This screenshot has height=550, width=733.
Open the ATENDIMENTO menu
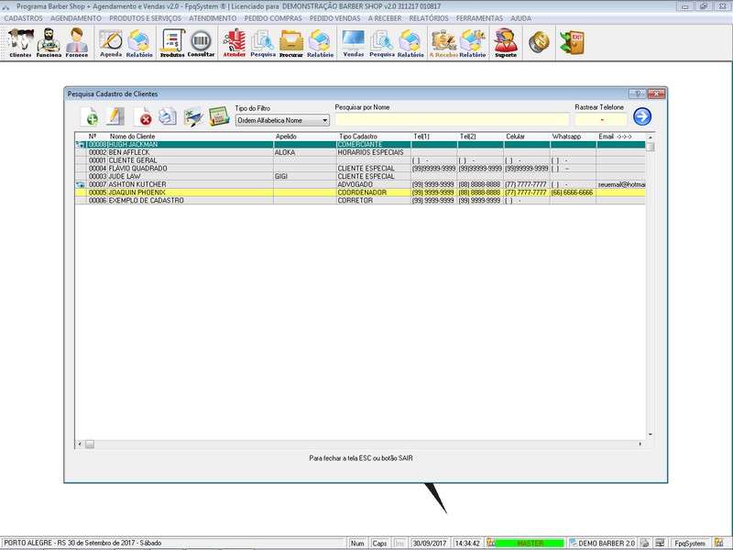pyautogui.click(x=213, y=18)
